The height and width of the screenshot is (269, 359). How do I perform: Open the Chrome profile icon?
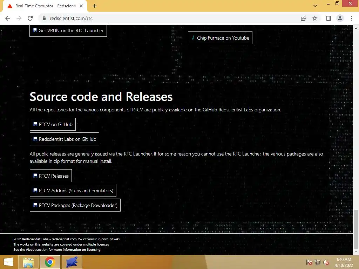[340, 18]
